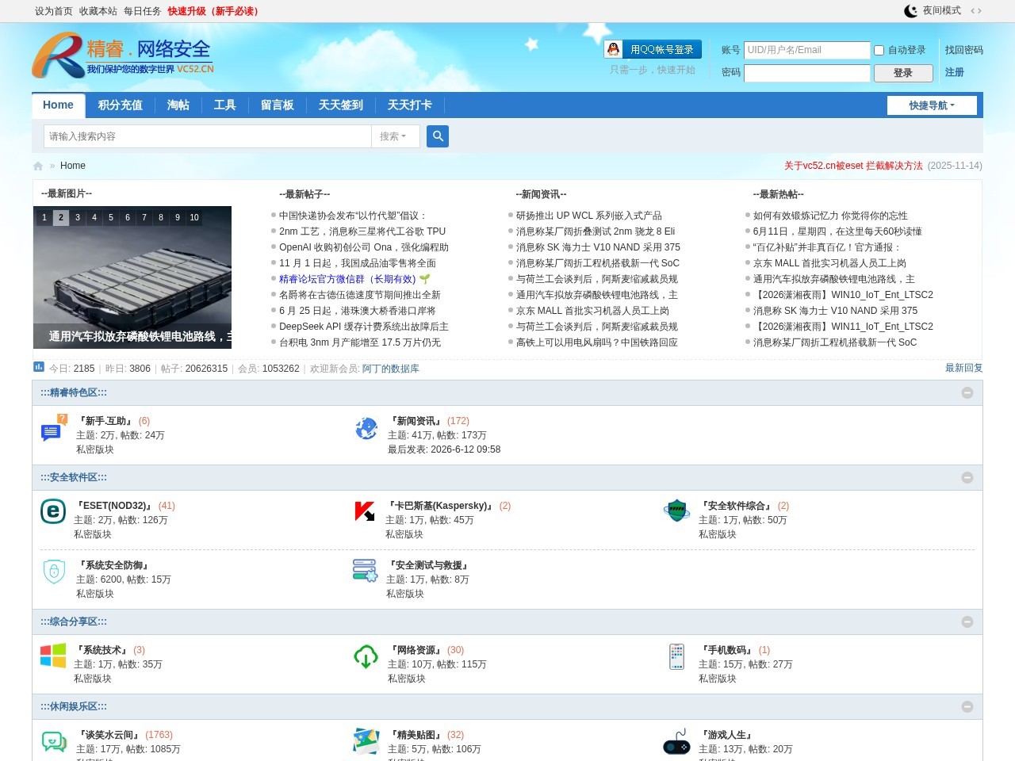Screen dimensions: 1015x761
Task: Open the ESET(NOD32) forum icon
Action: tap(53, 511)
